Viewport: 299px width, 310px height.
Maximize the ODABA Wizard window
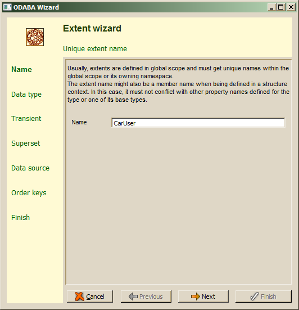pyautogui.click(x=281, y=7)
